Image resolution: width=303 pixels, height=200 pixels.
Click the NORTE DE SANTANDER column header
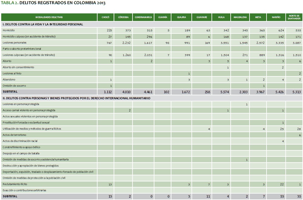pos(294,17)
